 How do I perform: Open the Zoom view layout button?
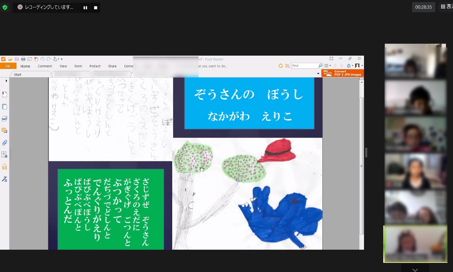tap(447, 7)
